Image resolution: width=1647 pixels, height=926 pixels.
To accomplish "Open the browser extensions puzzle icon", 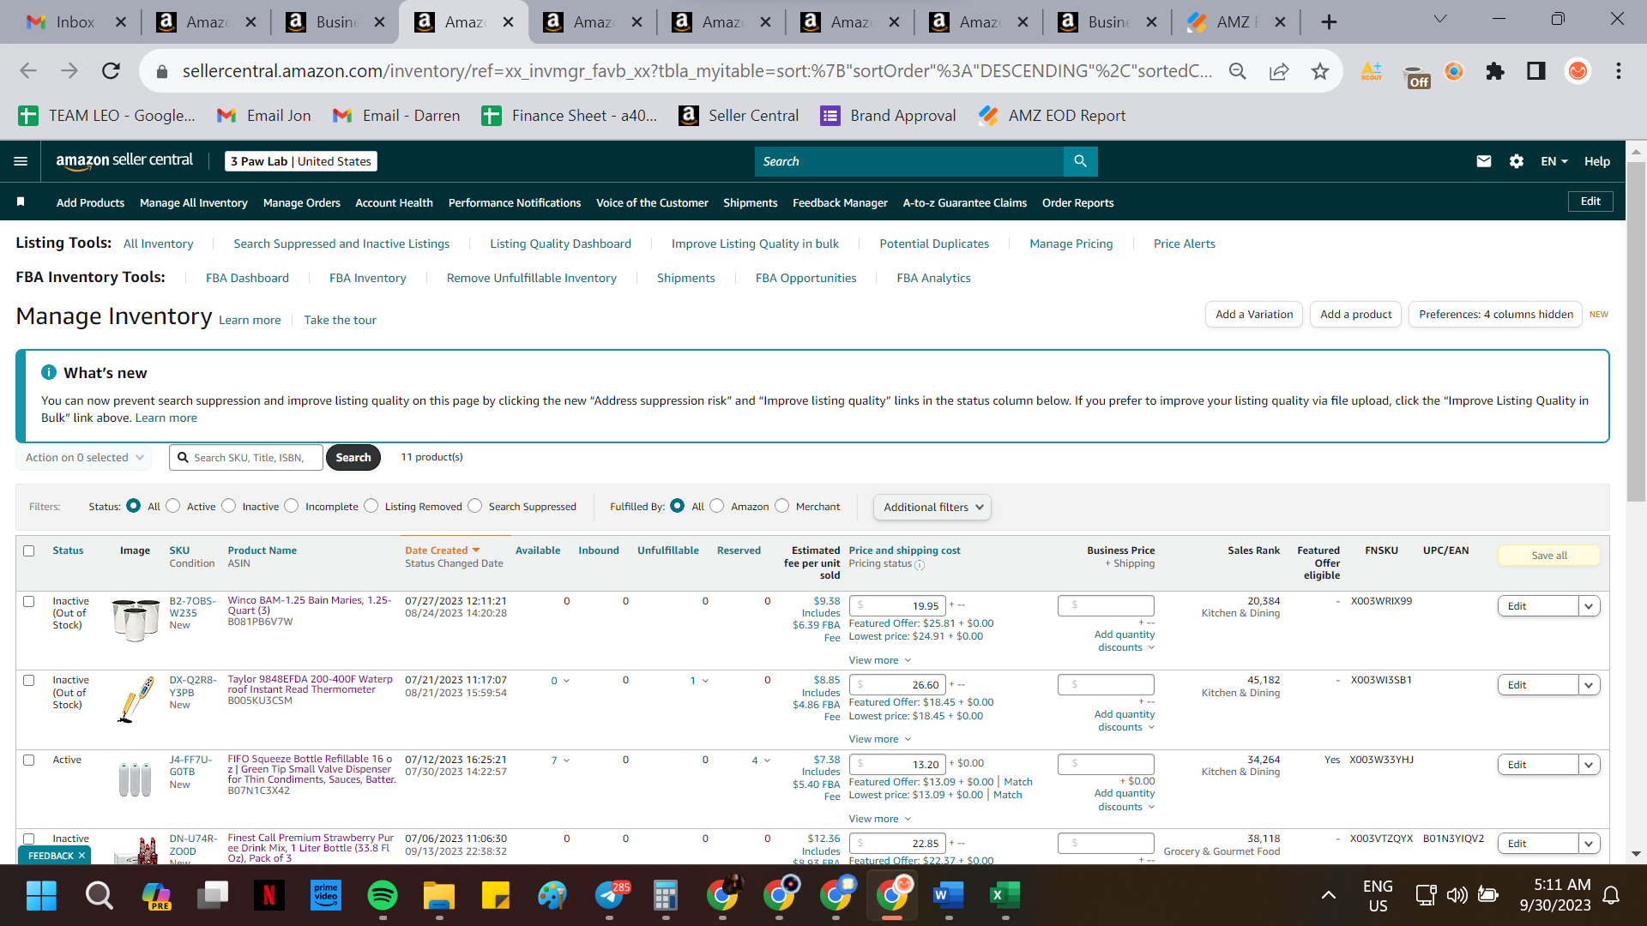I will 1495,70.
